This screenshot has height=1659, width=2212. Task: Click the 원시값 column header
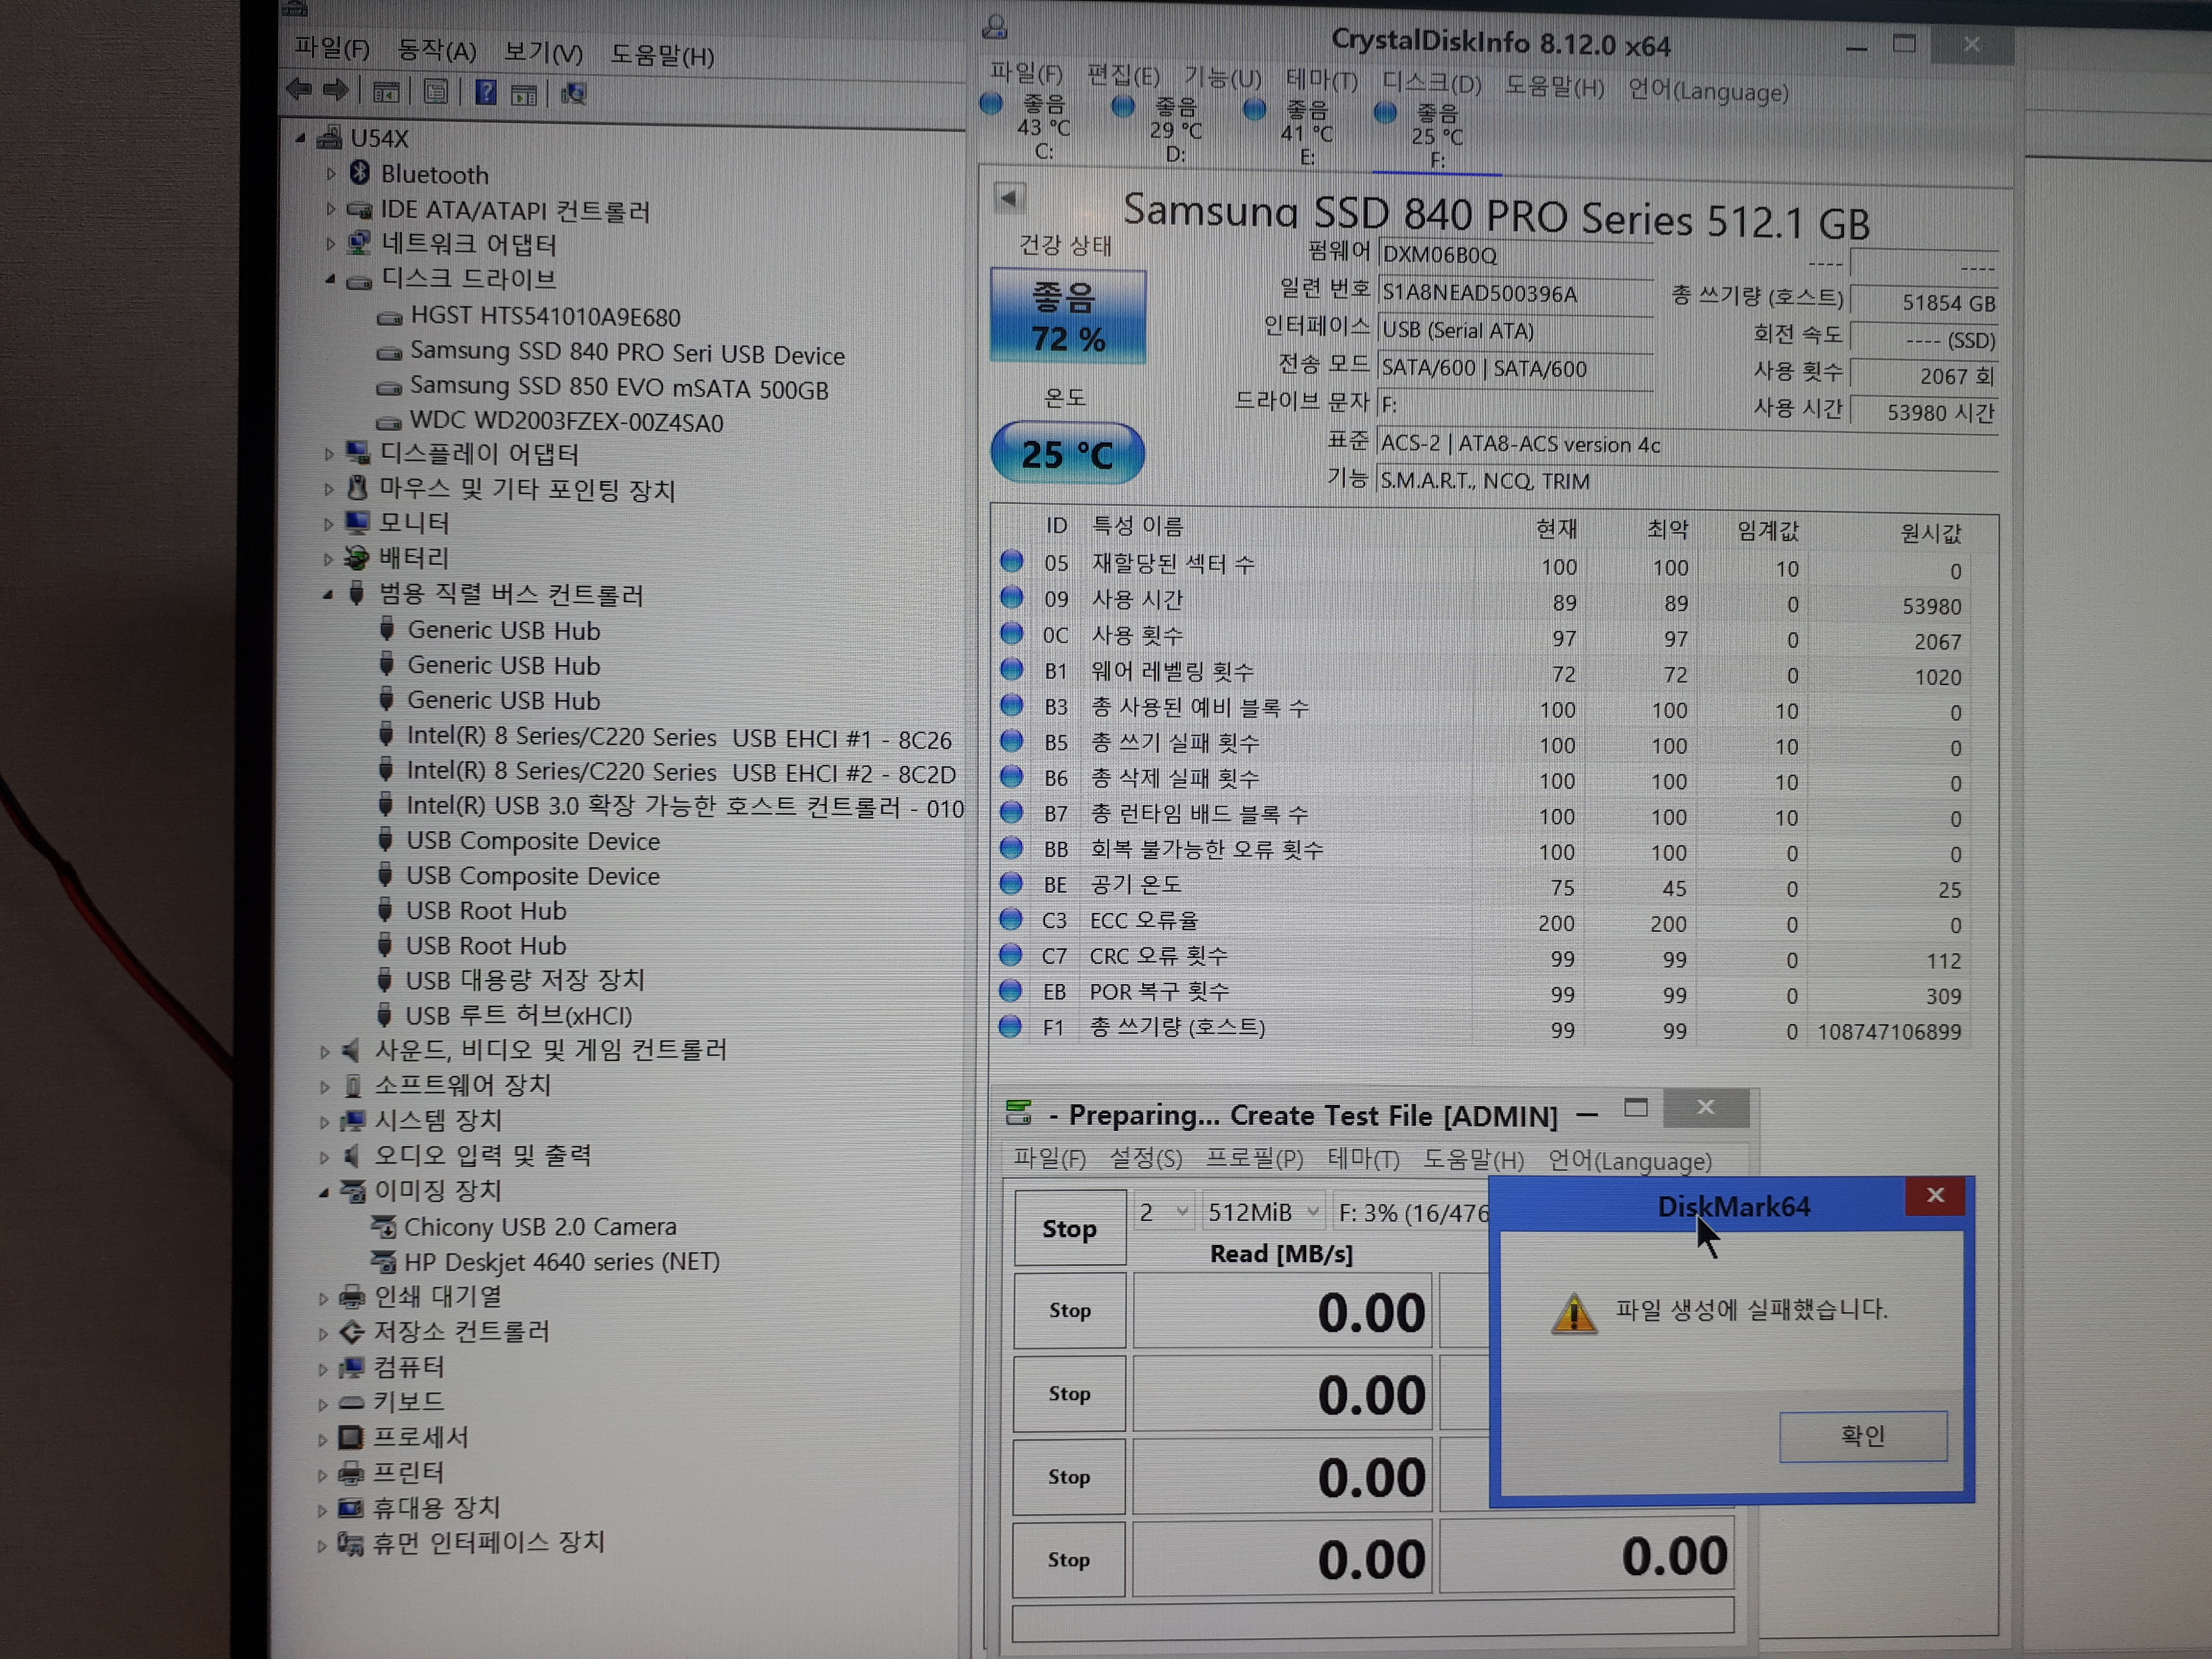point(1930,533)
